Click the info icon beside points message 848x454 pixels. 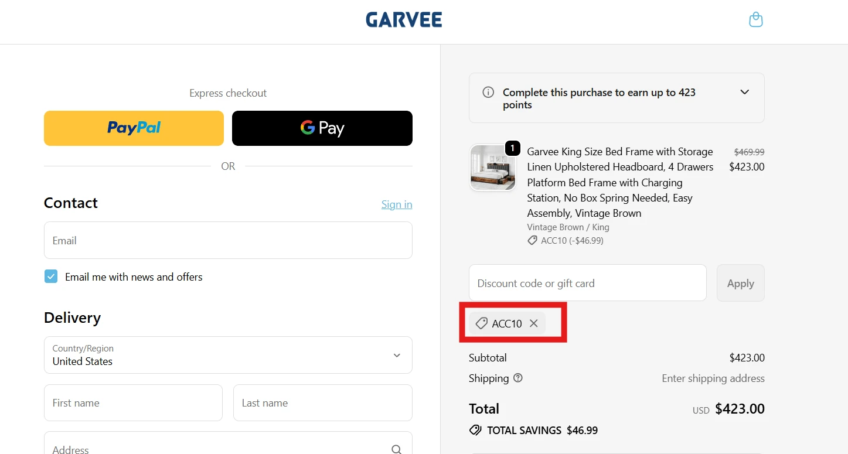488,93
